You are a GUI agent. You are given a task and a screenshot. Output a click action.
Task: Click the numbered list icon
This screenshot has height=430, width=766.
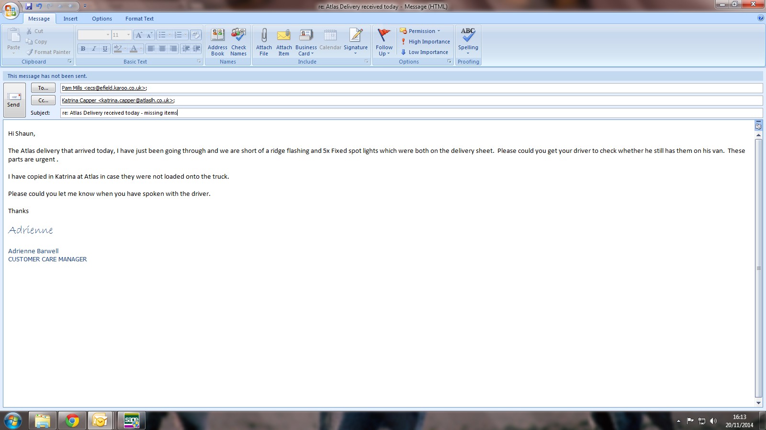click(x=178, y=35)
